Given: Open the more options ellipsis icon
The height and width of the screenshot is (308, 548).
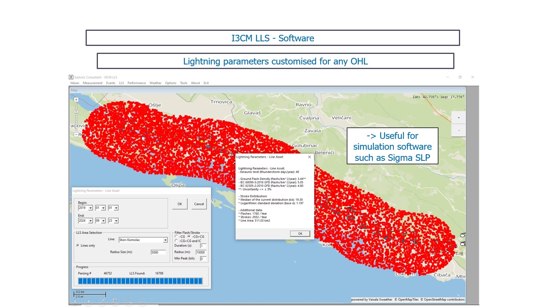Looking at the screenshot, I should click(142, 301).
